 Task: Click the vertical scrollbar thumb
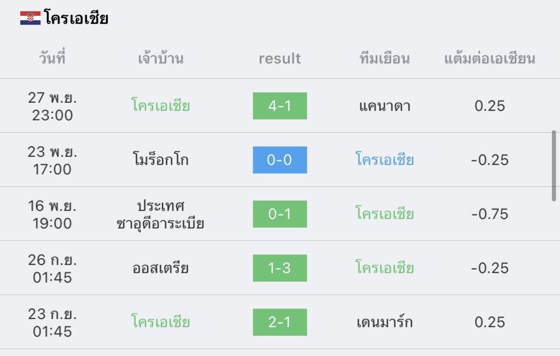553,166
